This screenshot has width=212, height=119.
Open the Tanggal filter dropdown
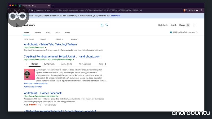tap(43, 39)
